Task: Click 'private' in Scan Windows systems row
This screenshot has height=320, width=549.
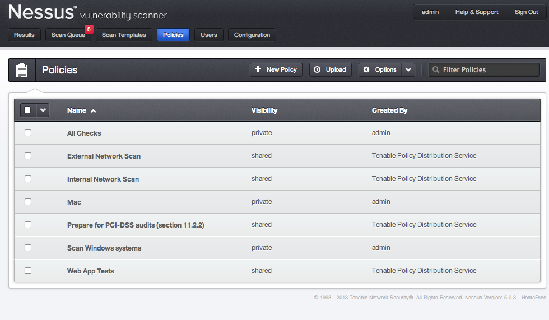Action: pyautogui.click(x=262, y=248)
